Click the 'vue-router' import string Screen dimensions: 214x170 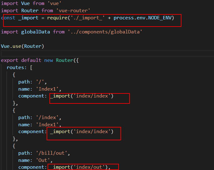click(73, 11)
